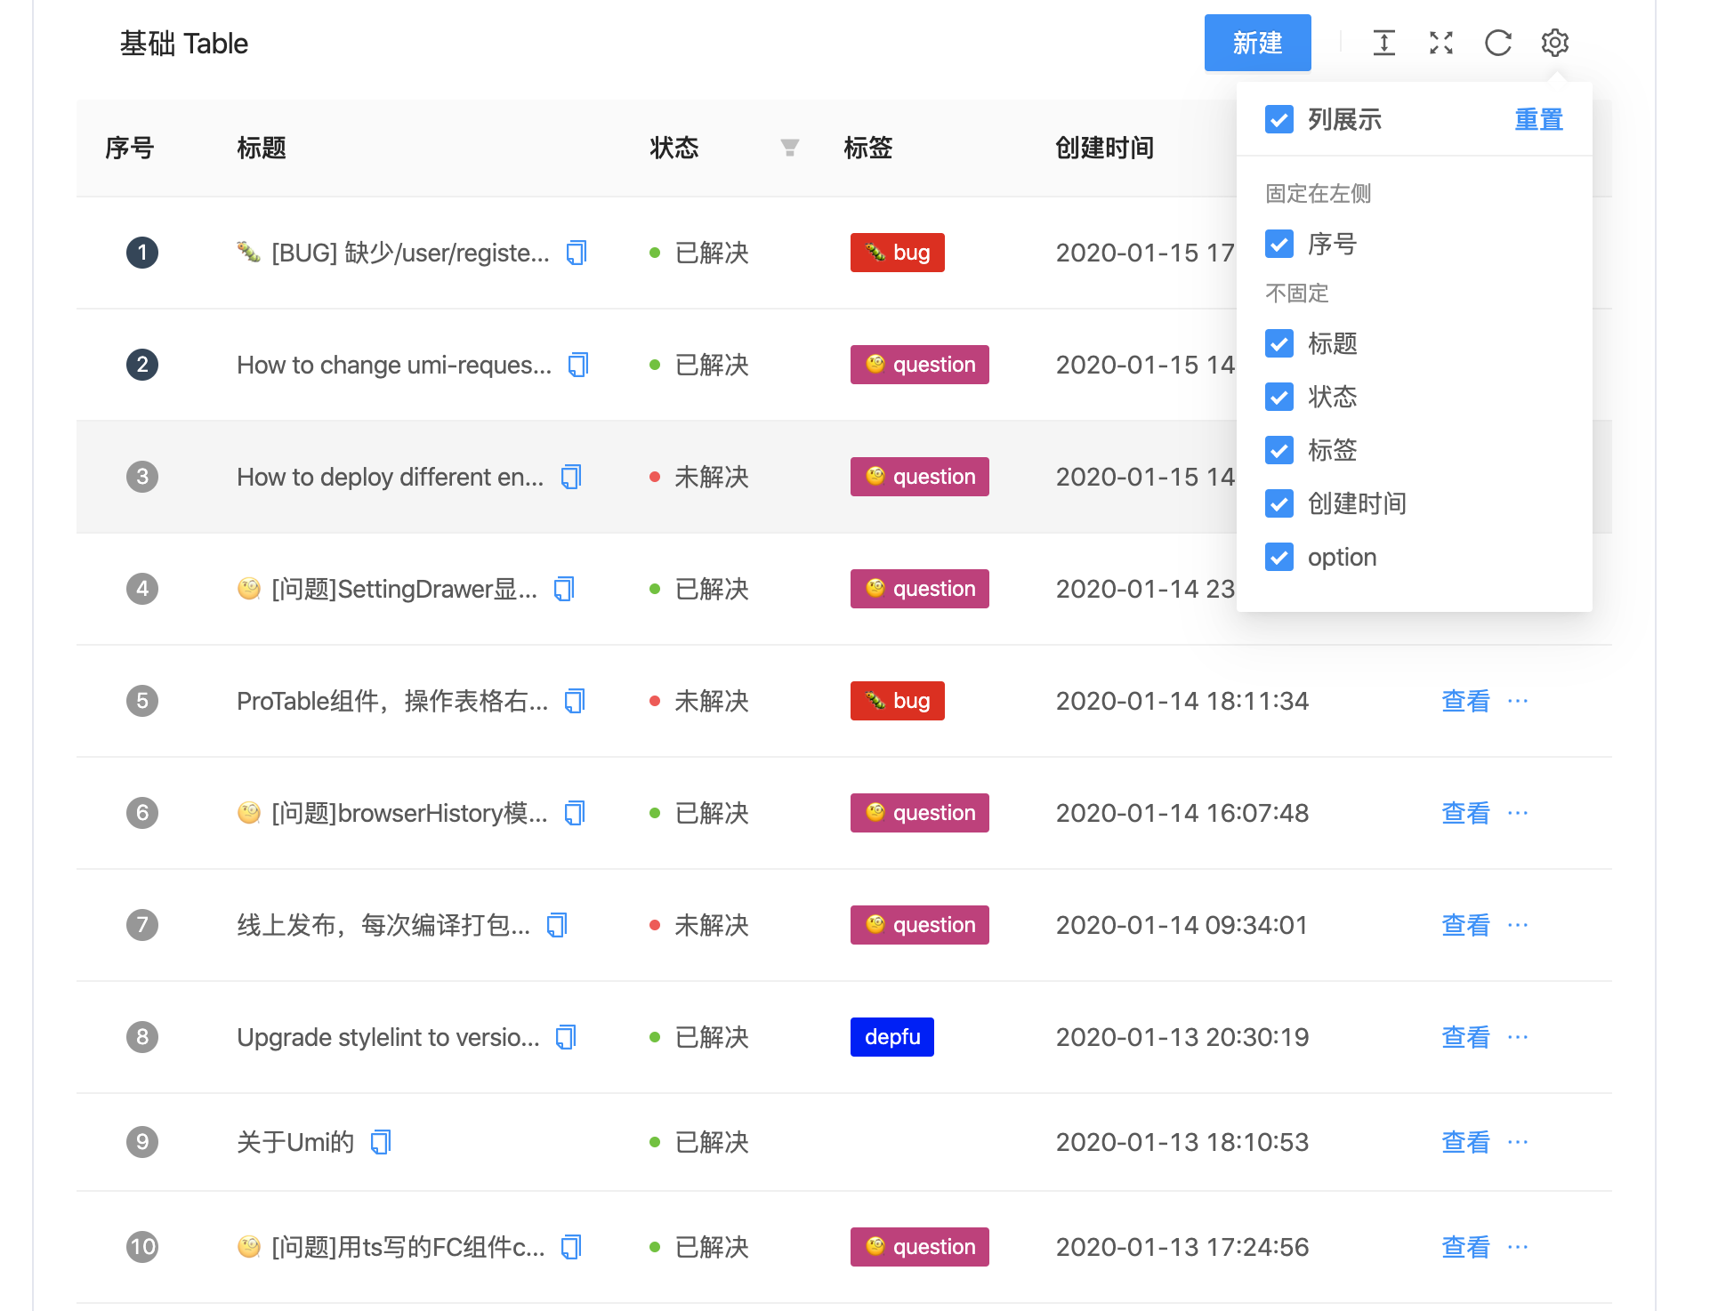Click 查看 for 用ts写的FC组件 row

pos(1465,1247)
